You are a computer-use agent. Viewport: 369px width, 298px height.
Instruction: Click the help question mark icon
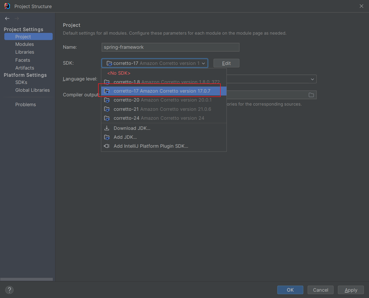9,290
